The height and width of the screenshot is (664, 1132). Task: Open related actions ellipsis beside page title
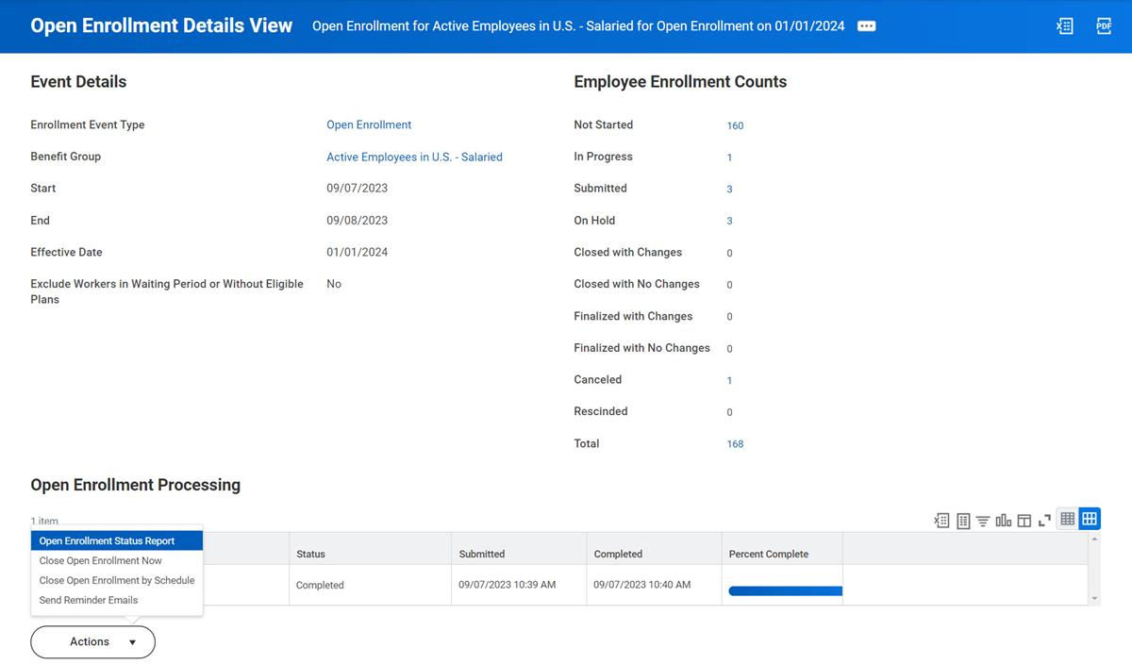pos(867,26)
